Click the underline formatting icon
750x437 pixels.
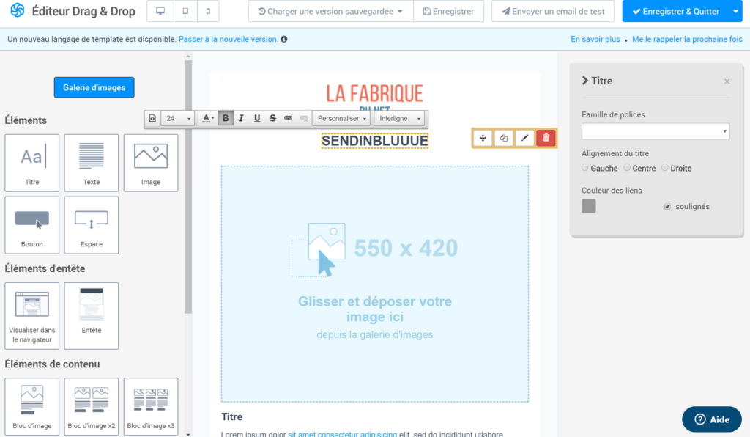(x=257, y=118)
